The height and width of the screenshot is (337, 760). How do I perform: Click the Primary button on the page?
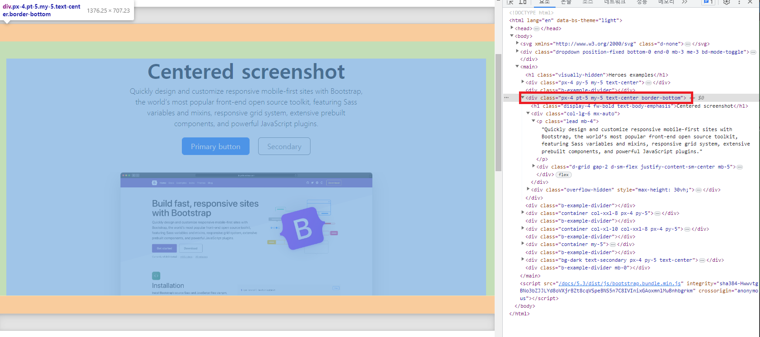point(216,146)
